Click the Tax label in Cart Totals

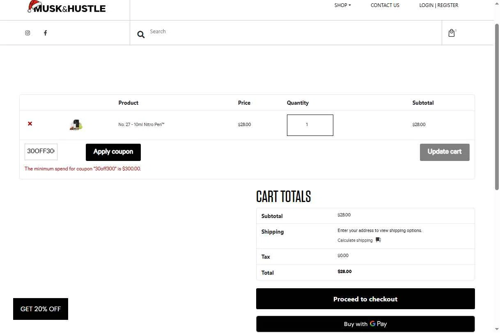(x=266, y=257)
